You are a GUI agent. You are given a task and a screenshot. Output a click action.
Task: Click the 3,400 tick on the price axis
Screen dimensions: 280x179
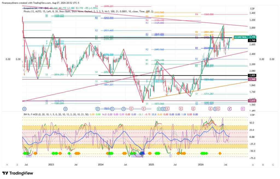click(252, 13)
